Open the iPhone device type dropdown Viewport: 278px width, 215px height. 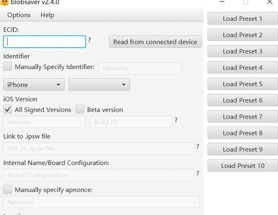click(x=34, y=85)
